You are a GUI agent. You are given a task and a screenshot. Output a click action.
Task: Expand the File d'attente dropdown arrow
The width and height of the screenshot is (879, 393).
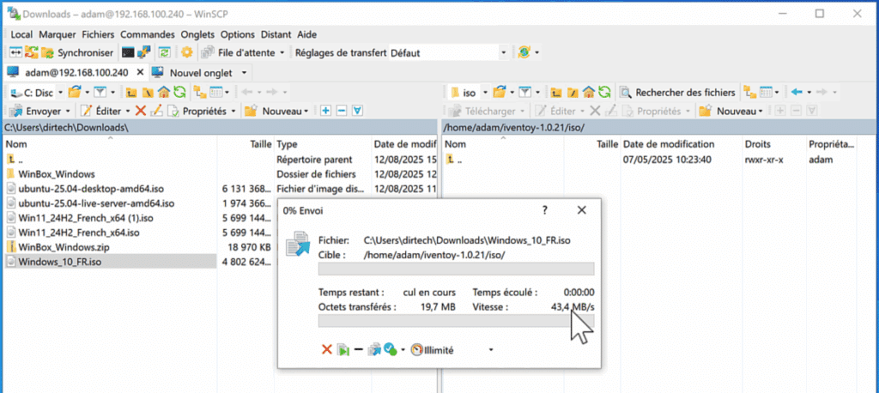click(x=282, y=52)
